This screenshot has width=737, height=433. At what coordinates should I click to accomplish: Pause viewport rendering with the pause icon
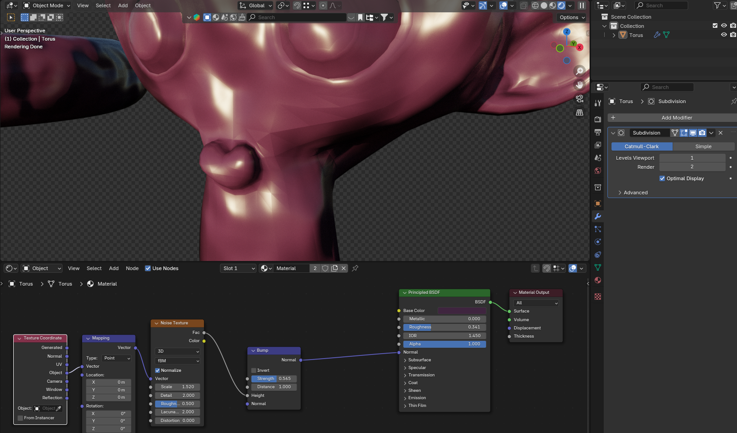pos(582,5)
